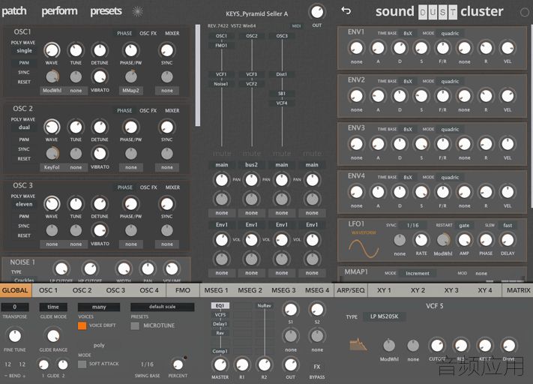
Task: Open the perform page
Action: [x=59, y=11]
